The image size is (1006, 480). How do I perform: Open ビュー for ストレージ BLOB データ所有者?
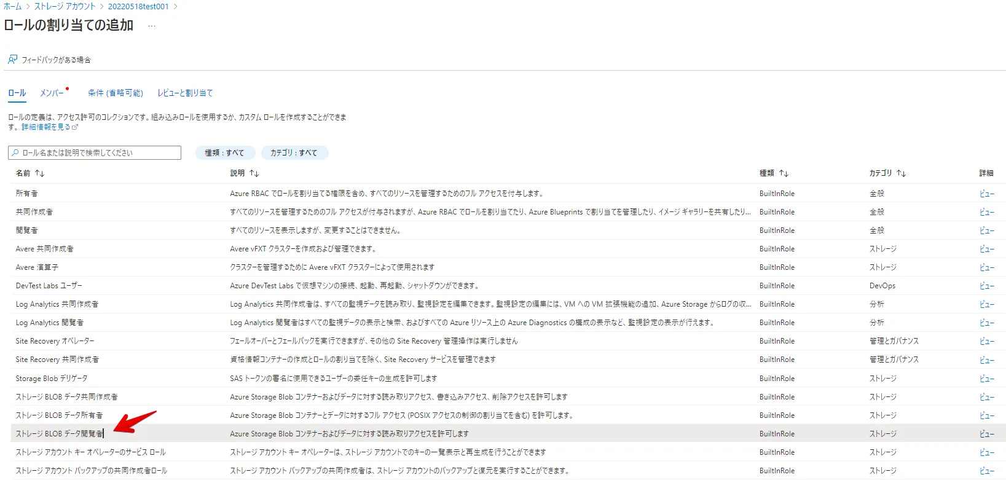pyautogui.click(x=986, y=415)
